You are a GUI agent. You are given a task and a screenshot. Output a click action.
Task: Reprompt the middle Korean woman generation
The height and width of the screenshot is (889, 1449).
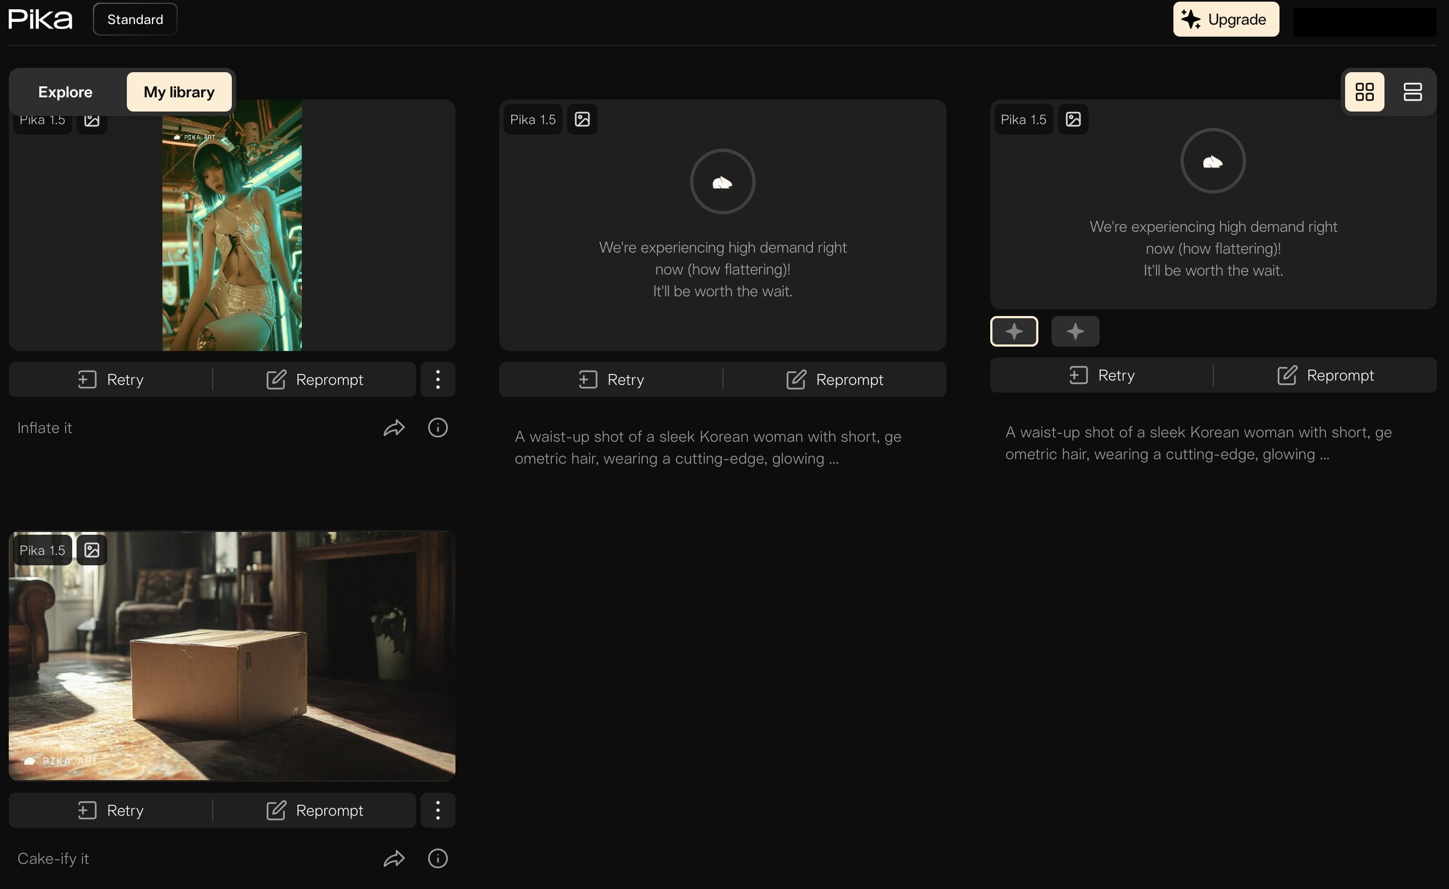[x=834, y=380]
